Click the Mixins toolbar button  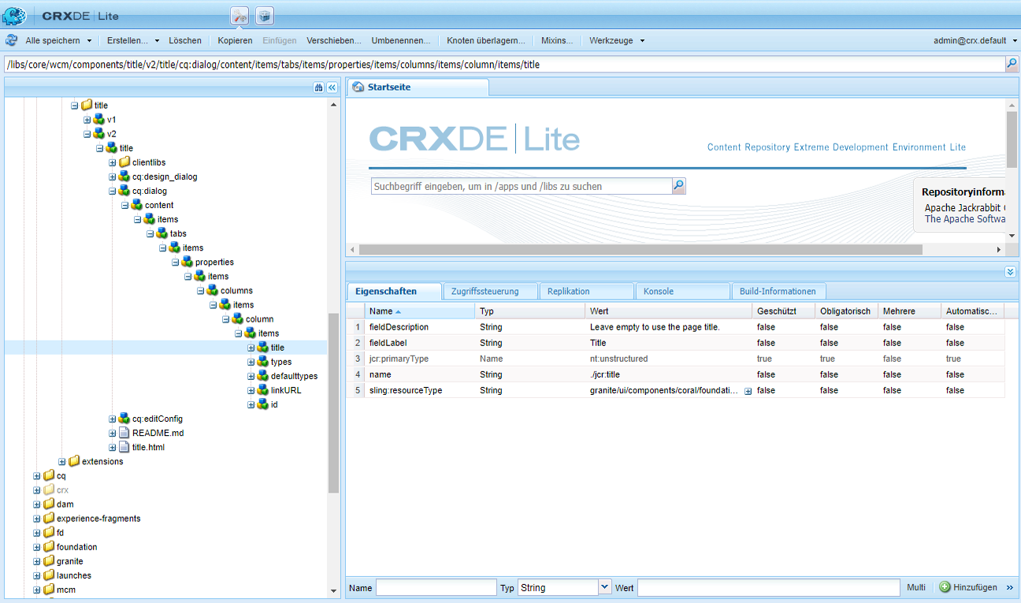coord(557,40)
